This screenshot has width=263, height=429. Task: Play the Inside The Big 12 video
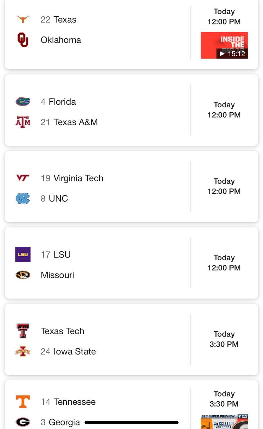click(224, 45)
